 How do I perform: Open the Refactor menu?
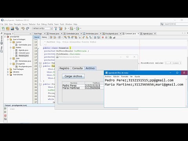coord(32,24)
